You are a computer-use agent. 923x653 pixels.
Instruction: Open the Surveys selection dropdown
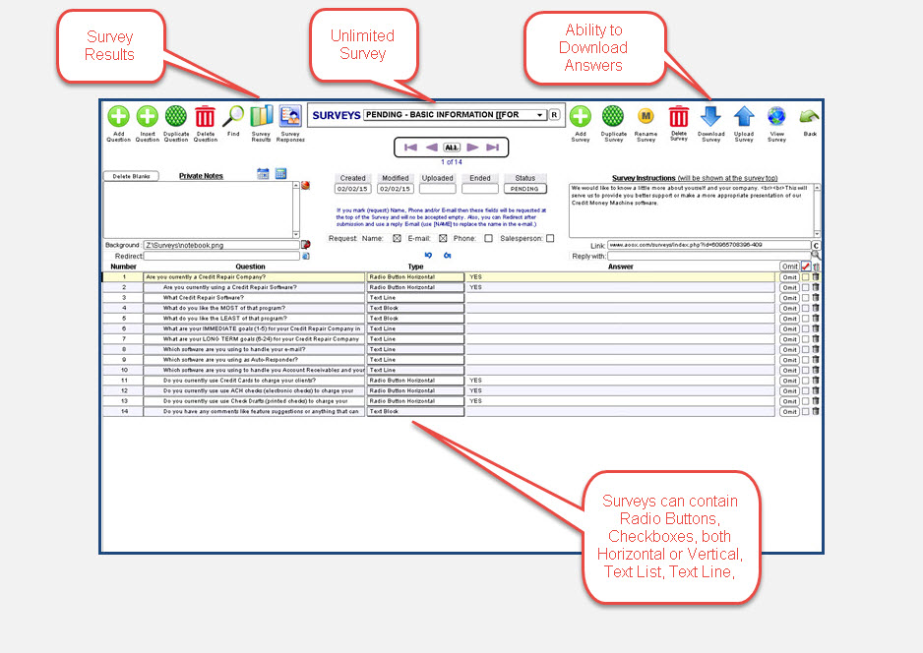540,115
